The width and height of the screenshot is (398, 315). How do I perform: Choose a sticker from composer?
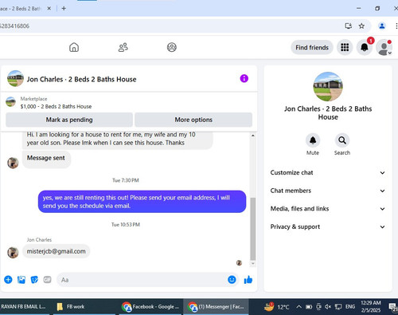click(x=34, y=280)
